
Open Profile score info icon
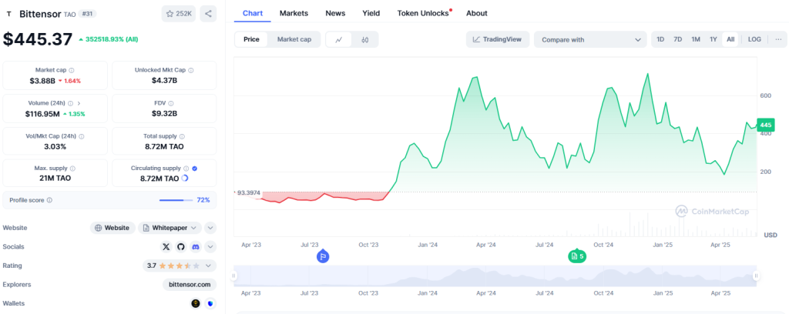coord(49,200)
